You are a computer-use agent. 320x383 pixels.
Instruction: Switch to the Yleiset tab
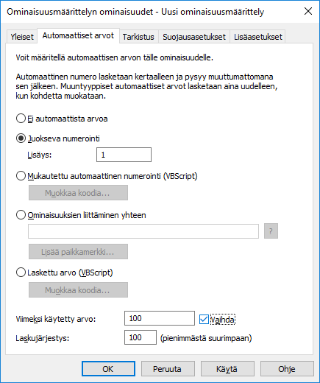[x=22, y=37]
